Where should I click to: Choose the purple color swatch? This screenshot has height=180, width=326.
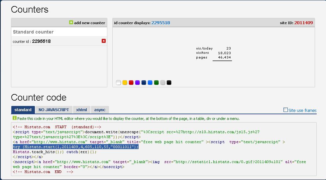tap(138, 82)
